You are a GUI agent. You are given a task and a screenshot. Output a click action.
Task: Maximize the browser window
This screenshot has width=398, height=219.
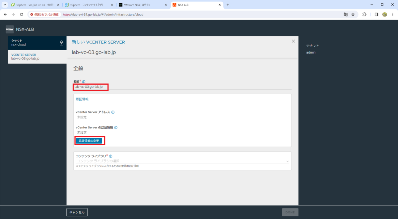(x=382, y=5)
